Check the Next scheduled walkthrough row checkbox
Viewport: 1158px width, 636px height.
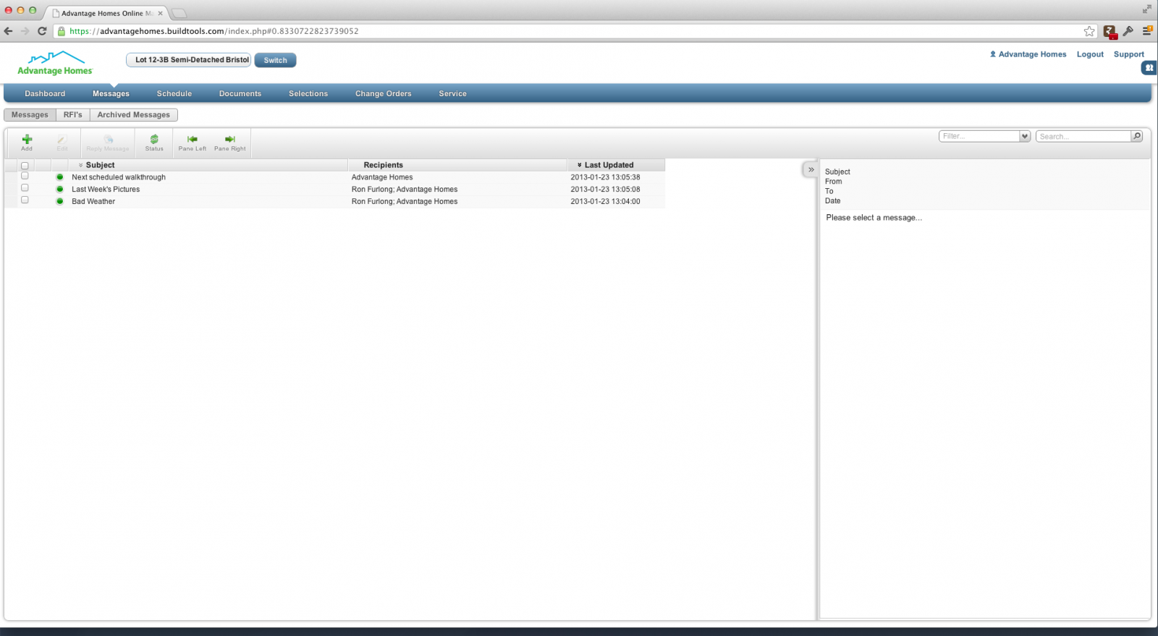tap(25, 176)
